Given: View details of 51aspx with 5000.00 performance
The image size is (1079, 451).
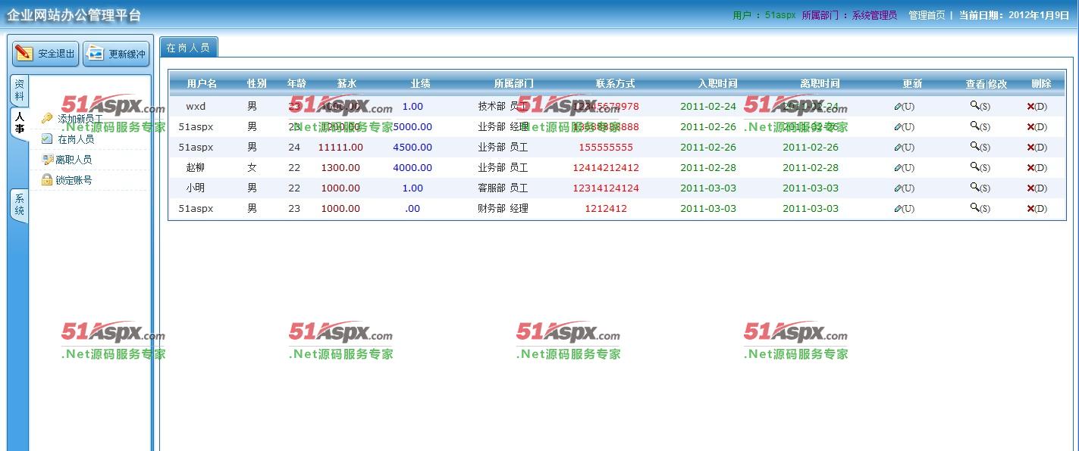Looking at the screenshot, I should coord(975,126).
